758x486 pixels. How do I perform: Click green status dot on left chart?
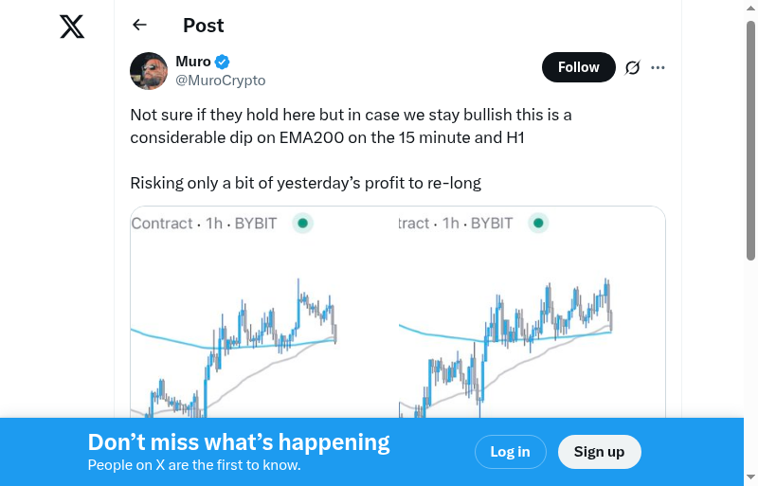[302, 224]
